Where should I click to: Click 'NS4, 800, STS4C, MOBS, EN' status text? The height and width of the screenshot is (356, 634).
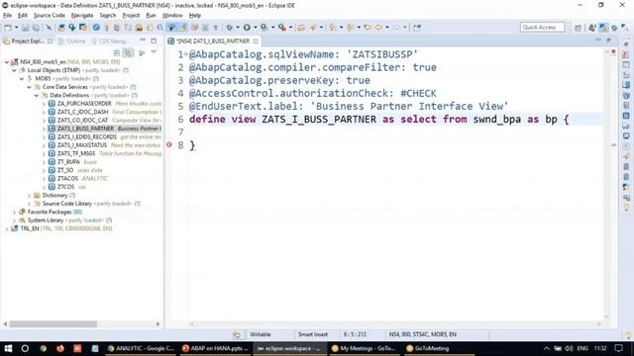[423, 334]
